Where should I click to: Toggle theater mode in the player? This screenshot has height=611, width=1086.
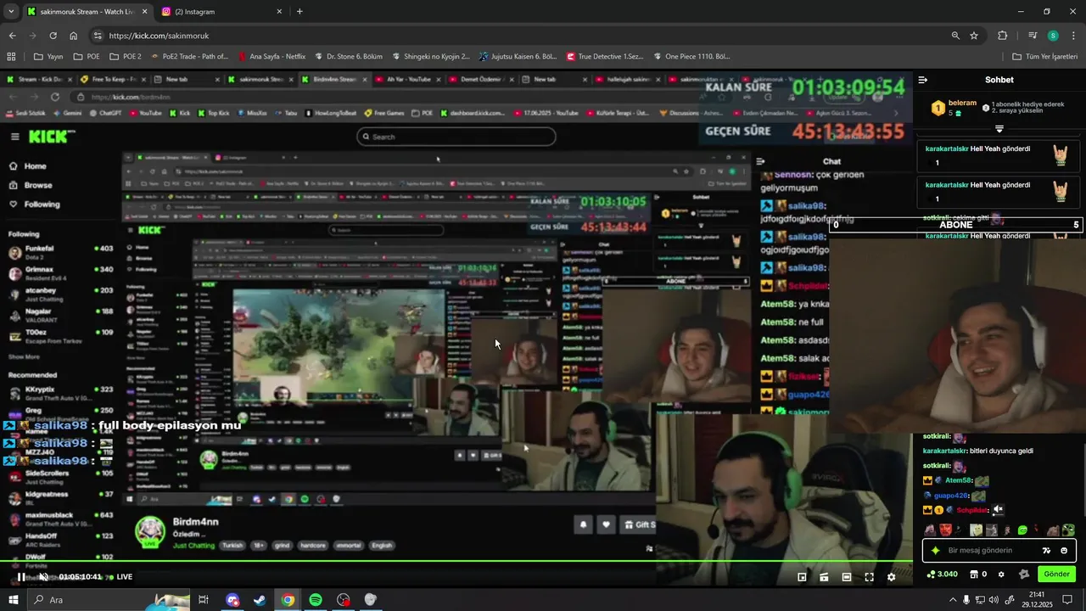click(x=847, y=577)
